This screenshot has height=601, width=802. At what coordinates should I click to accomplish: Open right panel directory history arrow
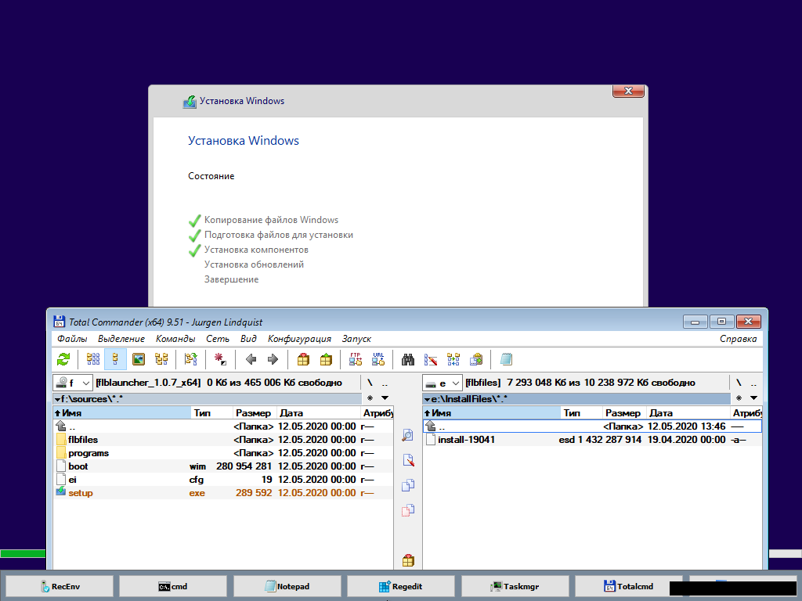[x=753, y=398]
